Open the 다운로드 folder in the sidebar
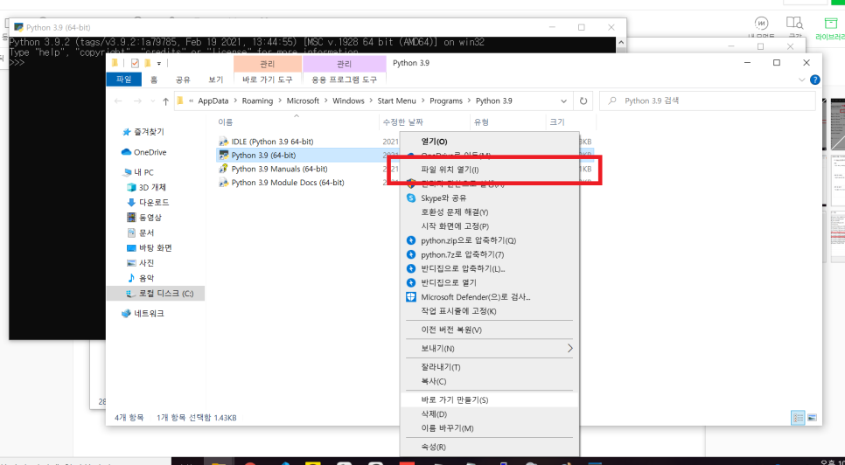 pyautogui.click(x=148, y=203)
